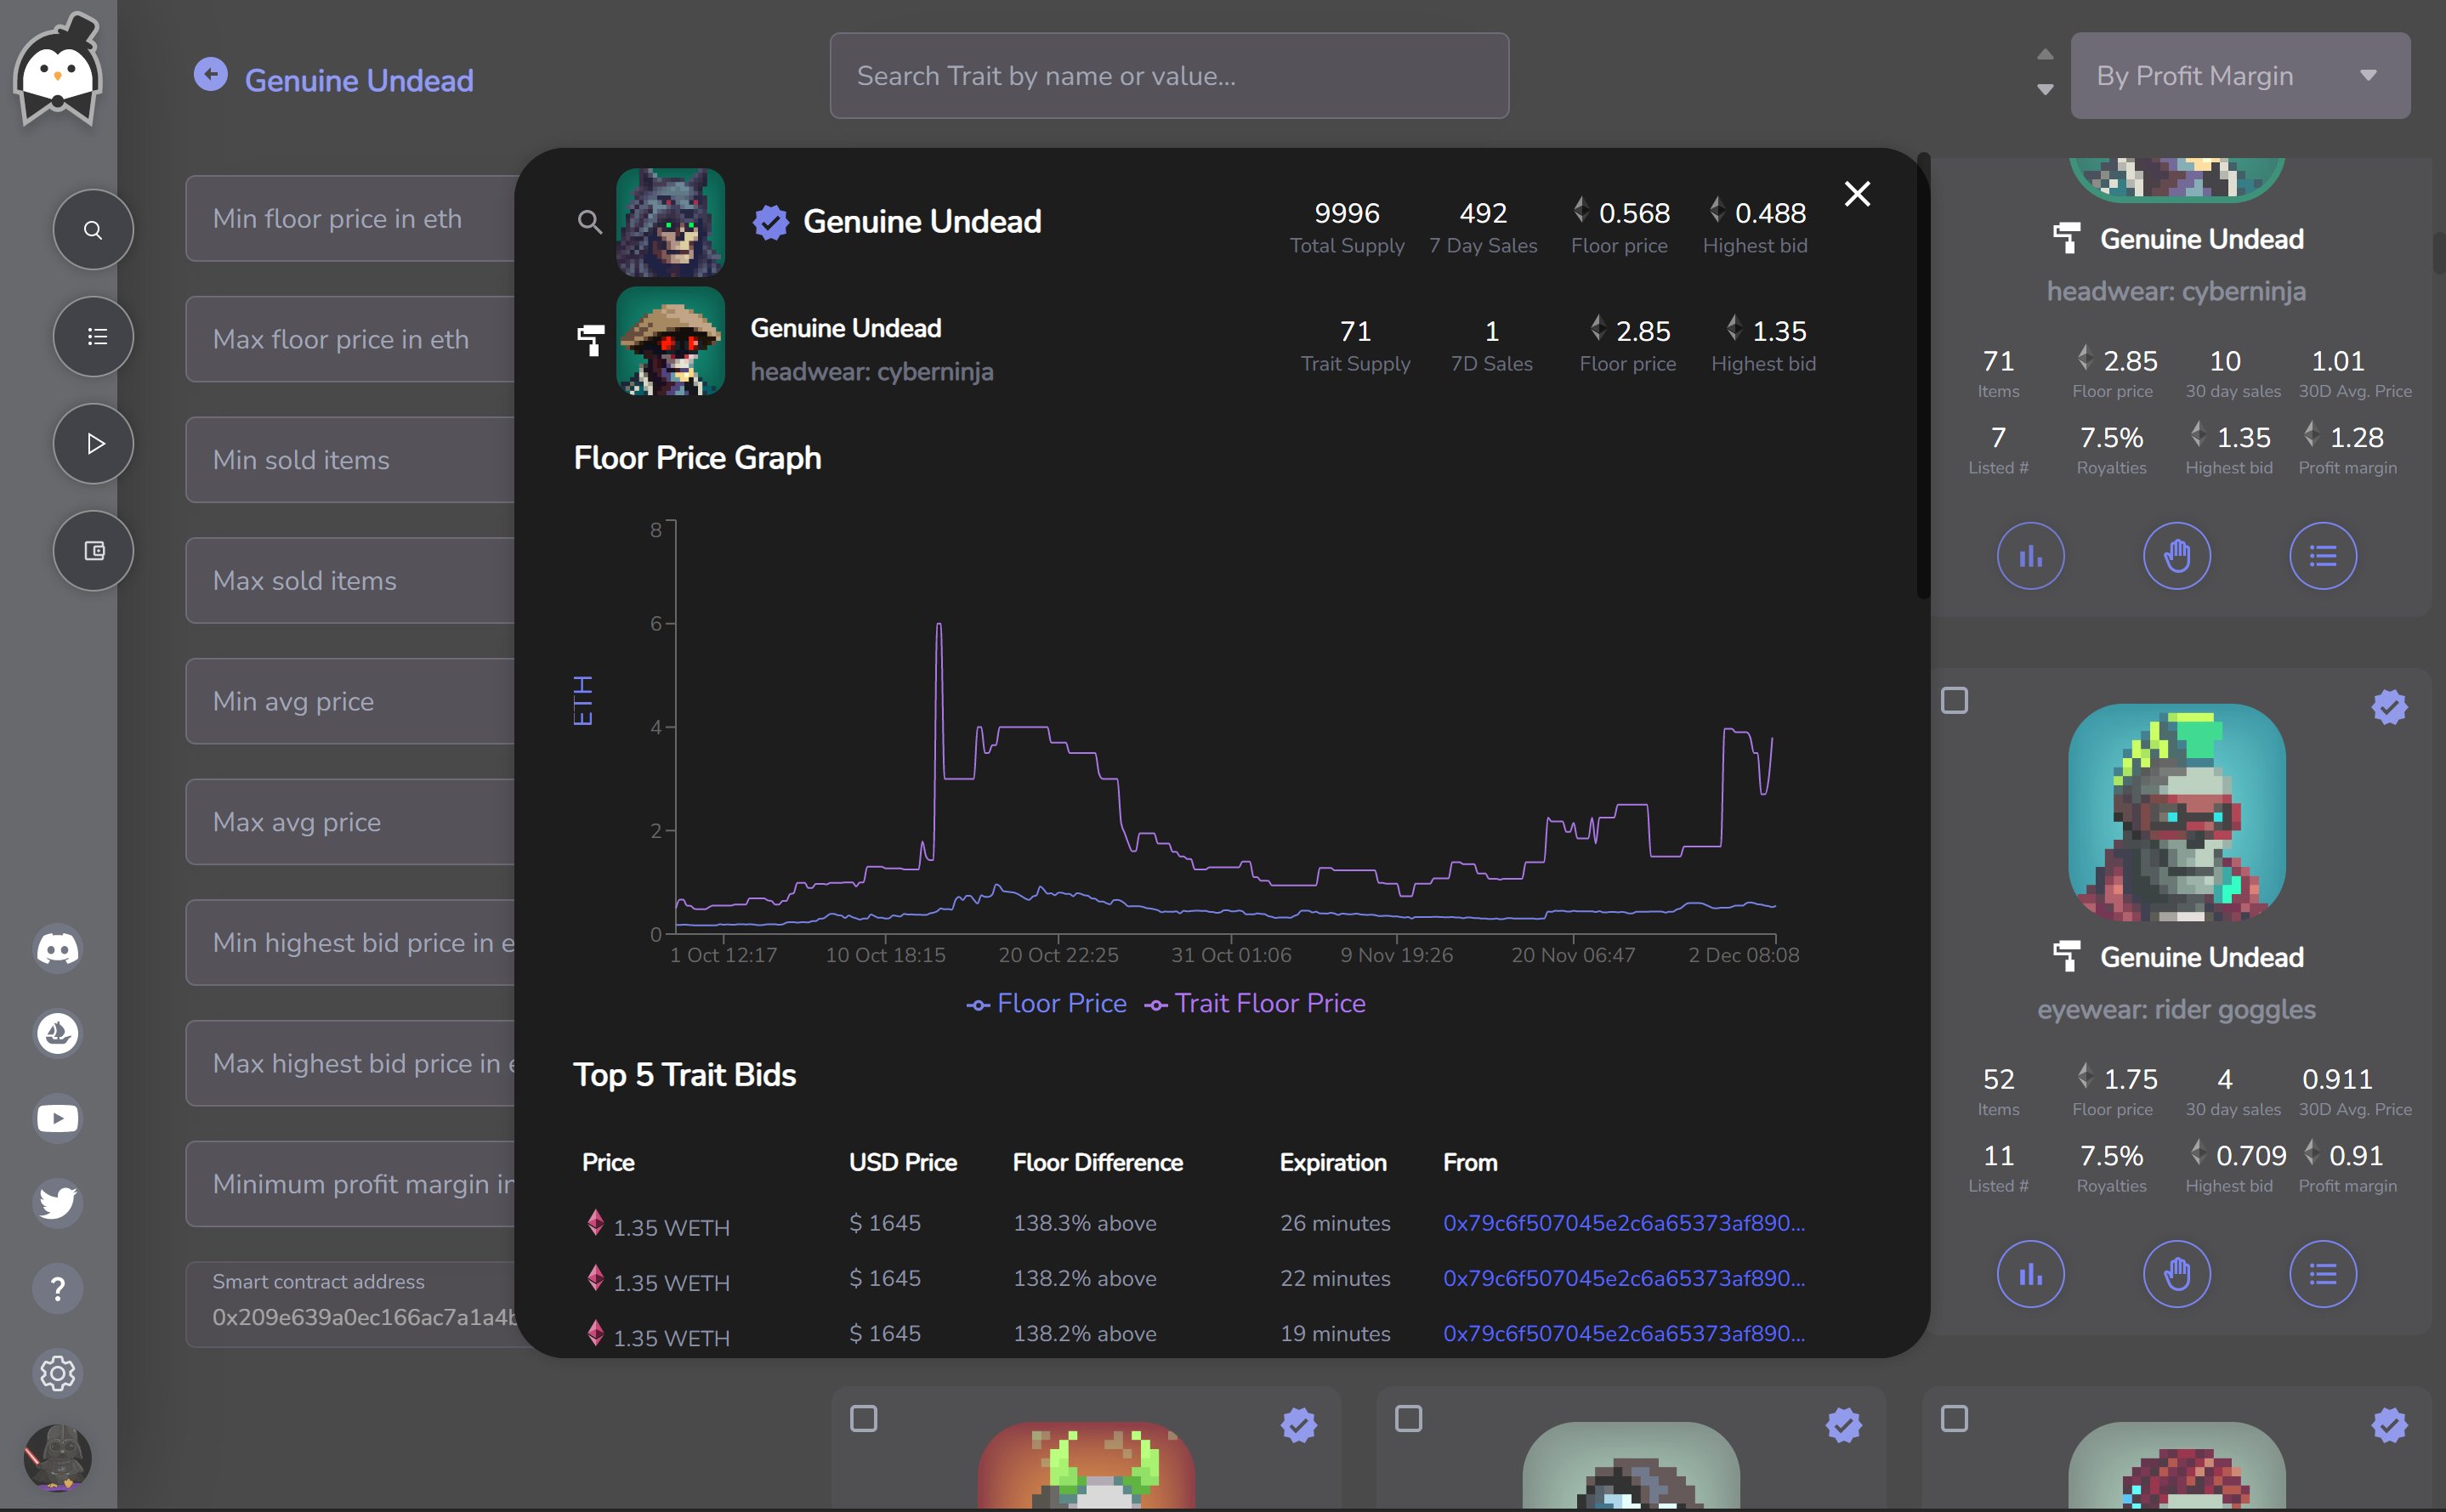Screen dimensions: 2446x1512
Task: Go back using the Genuine Undead arrow
Action: 210,75
